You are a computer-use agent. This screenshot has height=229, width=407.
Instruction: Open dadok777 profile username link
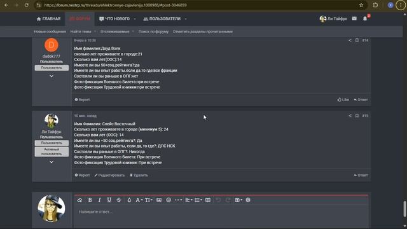coord(52,57)
